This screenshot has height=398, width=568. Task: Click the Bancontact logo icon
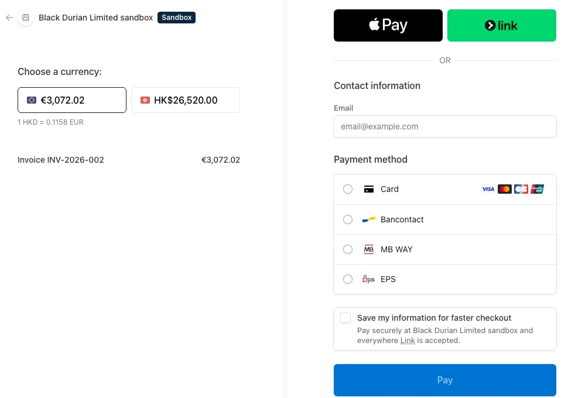(x=369, y=219)
